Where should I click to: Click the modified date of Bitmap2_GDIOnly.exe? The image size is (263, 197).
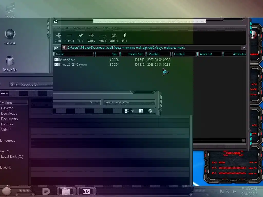point(159,64)
